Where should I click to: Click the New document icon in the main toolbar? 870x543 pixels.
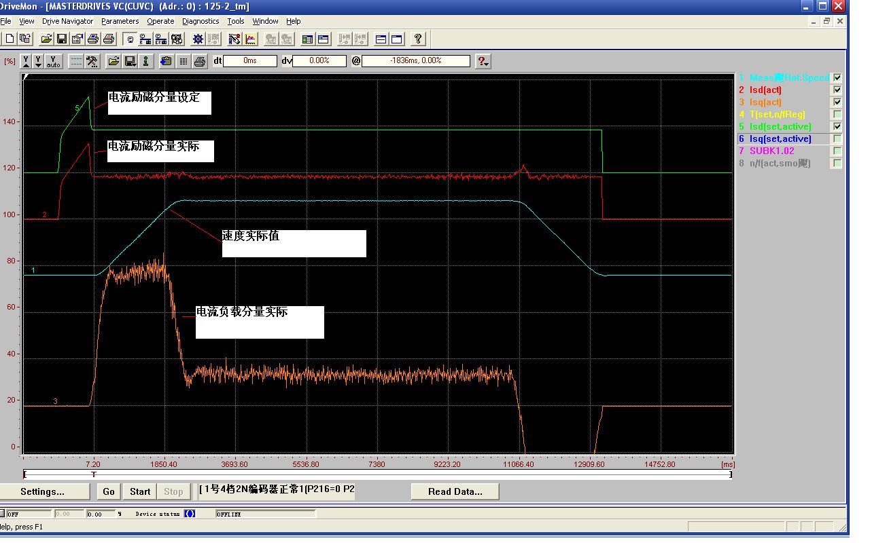tap(10, 39)
